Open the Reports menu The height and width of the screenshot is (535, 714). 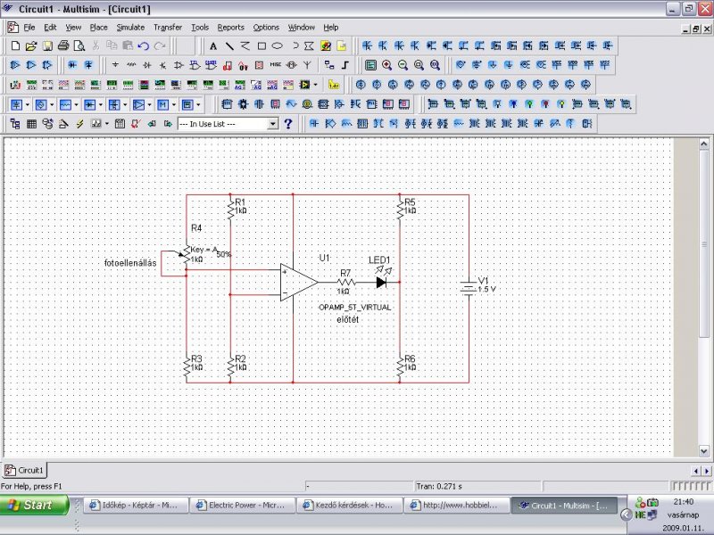tap(230, 28)
